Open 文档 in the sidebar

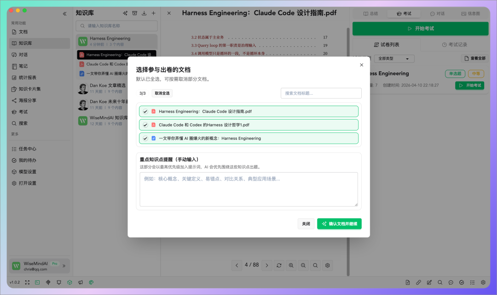(x=40, y=32)
